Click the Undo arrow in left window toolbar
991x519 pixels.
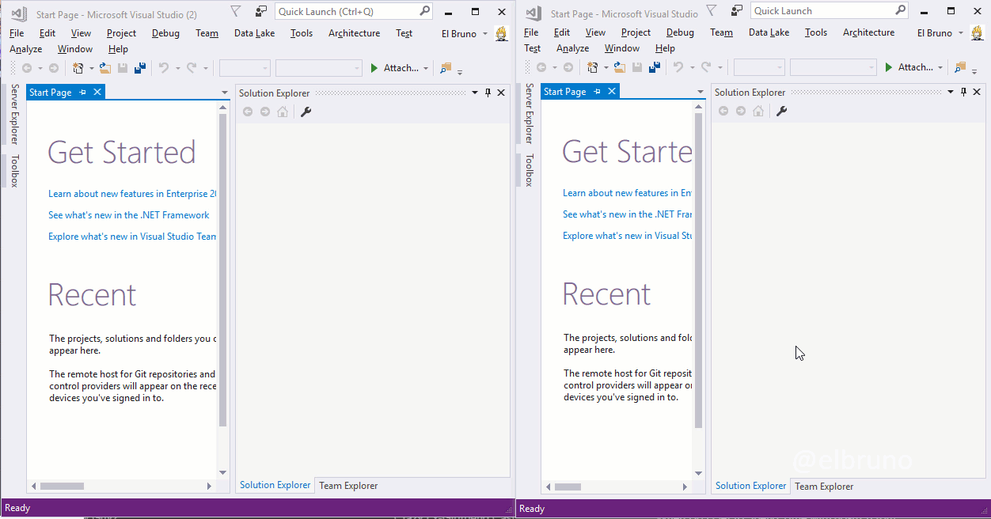click(x=164, y=68)
